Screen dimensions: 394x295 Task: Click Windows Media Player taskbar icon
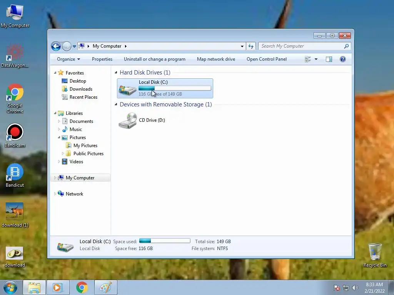[x=58, y=287]
